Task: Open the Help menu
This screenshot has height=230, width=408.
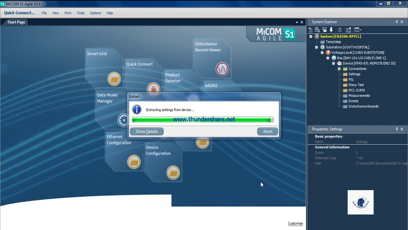Action: coord(110,13)
